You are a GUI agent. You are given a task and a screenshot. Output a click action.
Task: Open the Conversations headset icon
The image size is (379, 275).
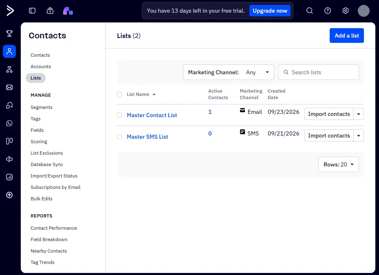9,105
